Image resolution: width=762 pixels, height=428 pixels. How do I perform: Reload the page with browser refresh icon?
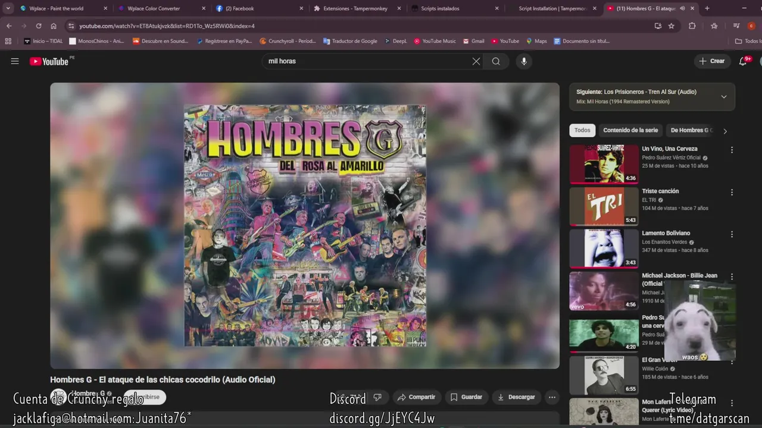pos(39,26)
